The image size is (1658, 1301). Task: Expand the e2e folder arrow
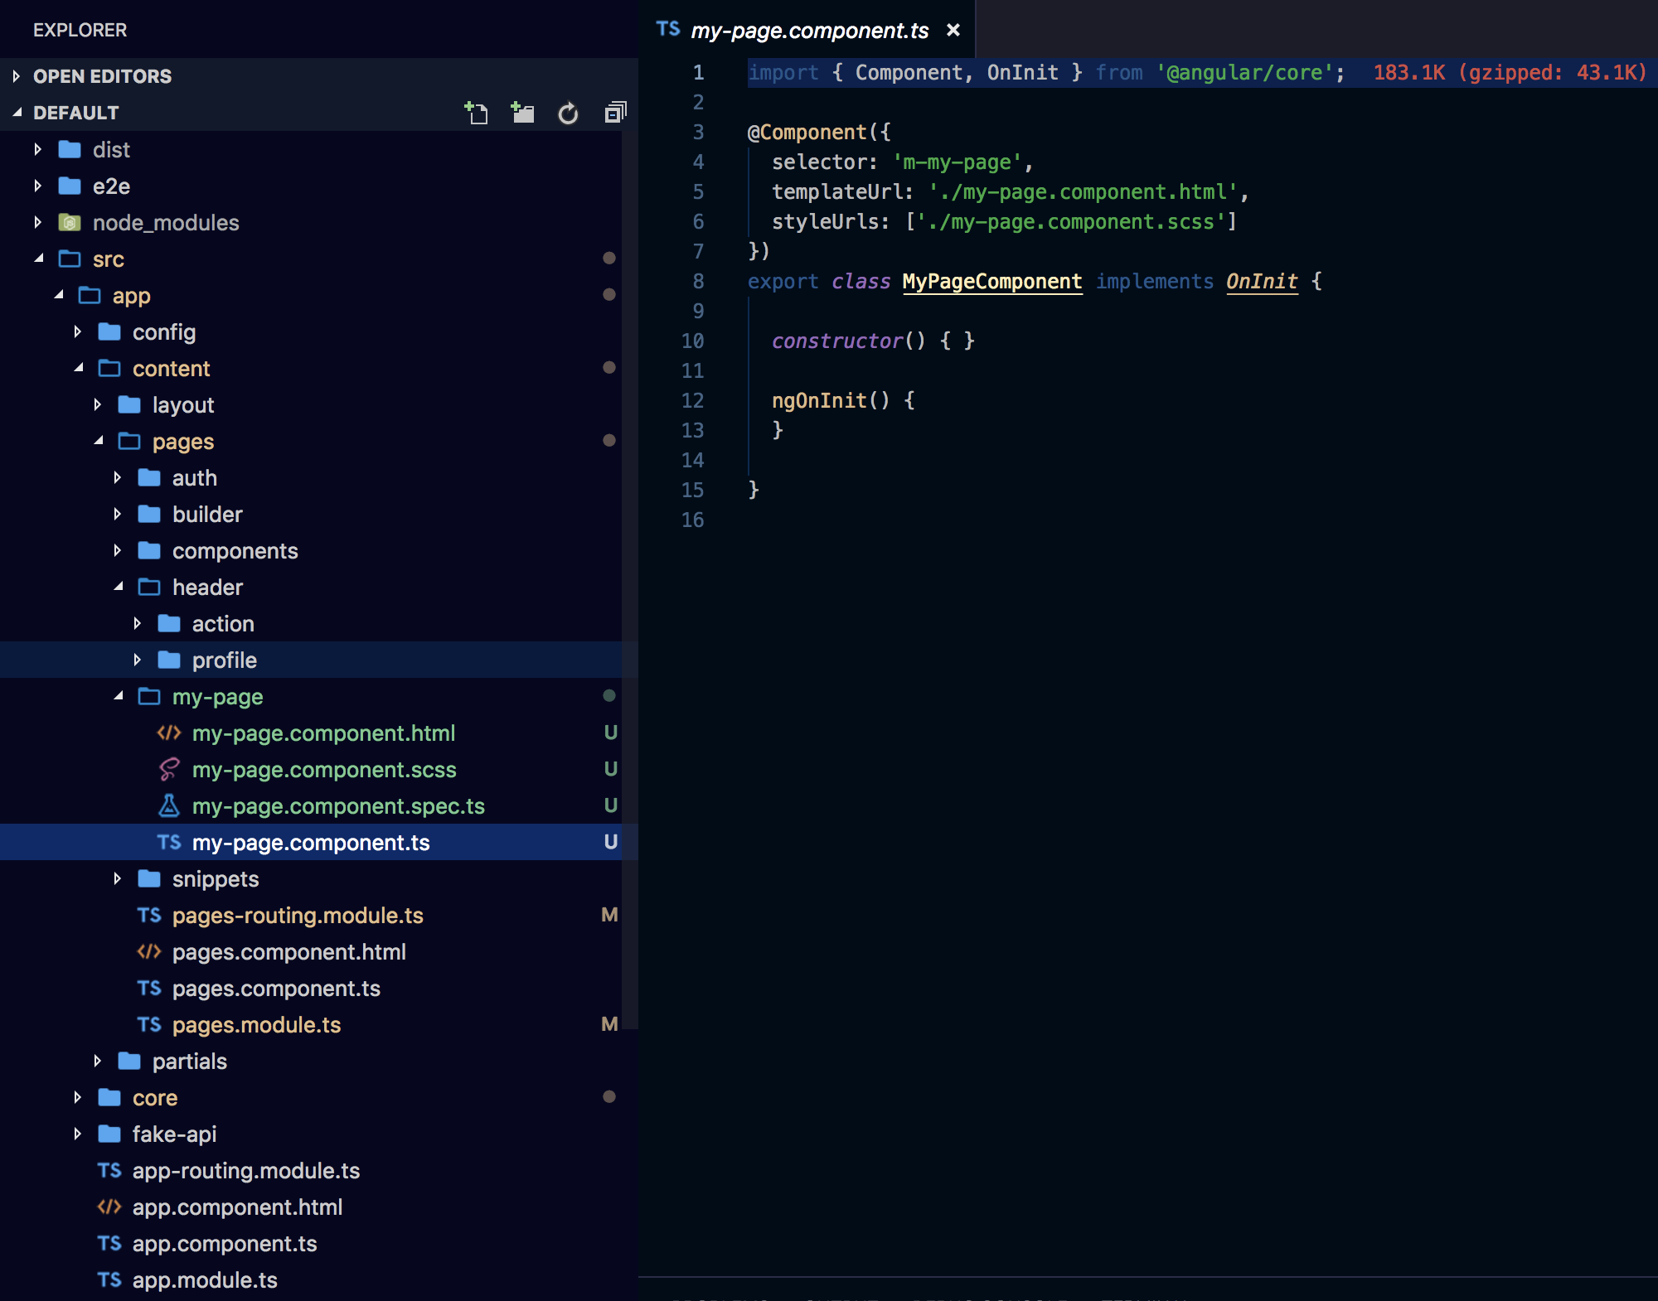coord(37,186)
